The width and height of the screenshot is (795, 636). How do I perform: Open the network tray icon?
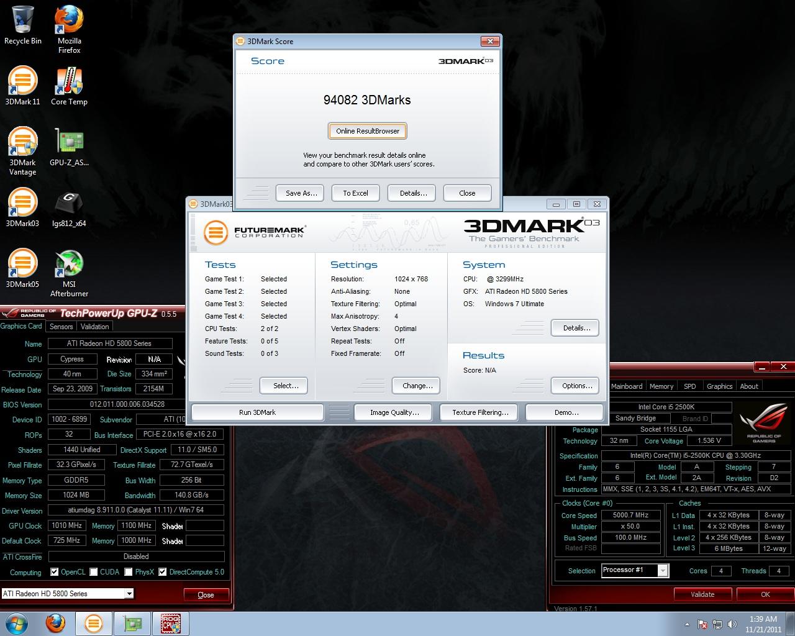[x=717, y=624]
